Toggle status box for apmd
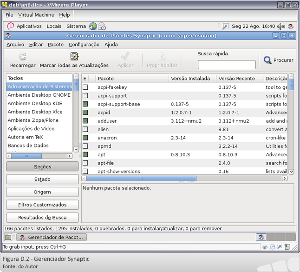The height and width of the screenshot is (272, 300). [85, 146]
